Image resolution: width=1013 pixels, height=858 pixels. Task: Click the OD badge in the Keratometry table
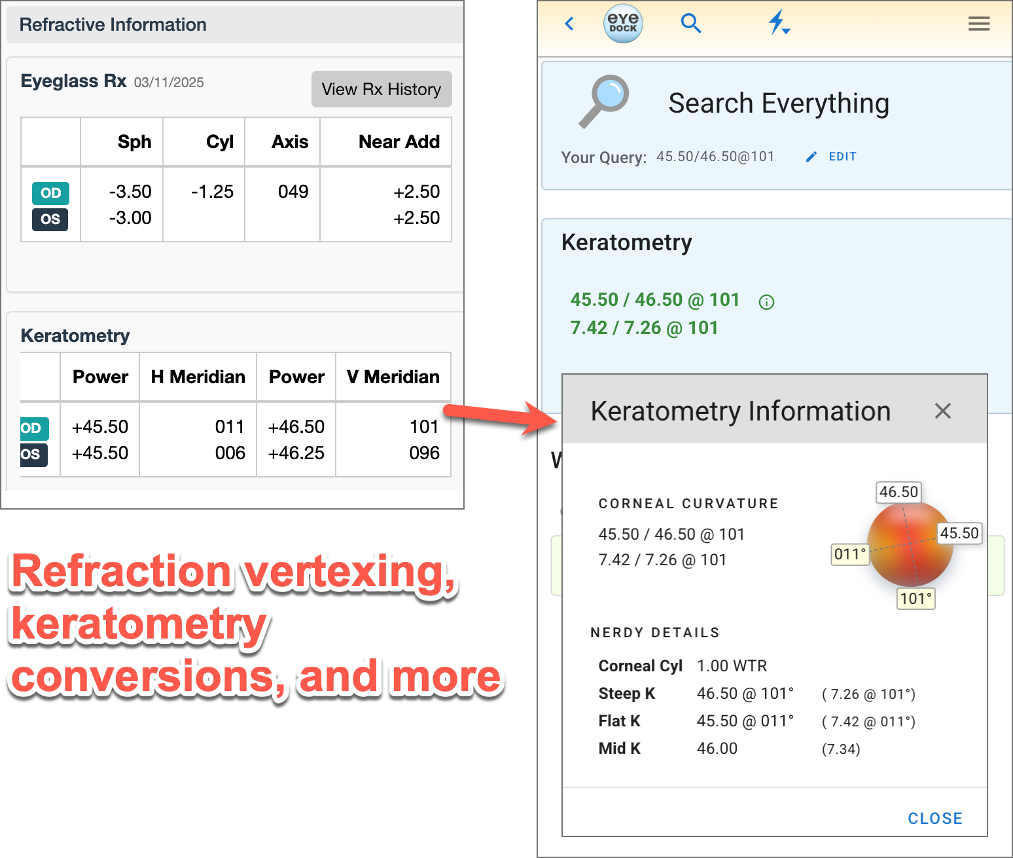point(33,428)
